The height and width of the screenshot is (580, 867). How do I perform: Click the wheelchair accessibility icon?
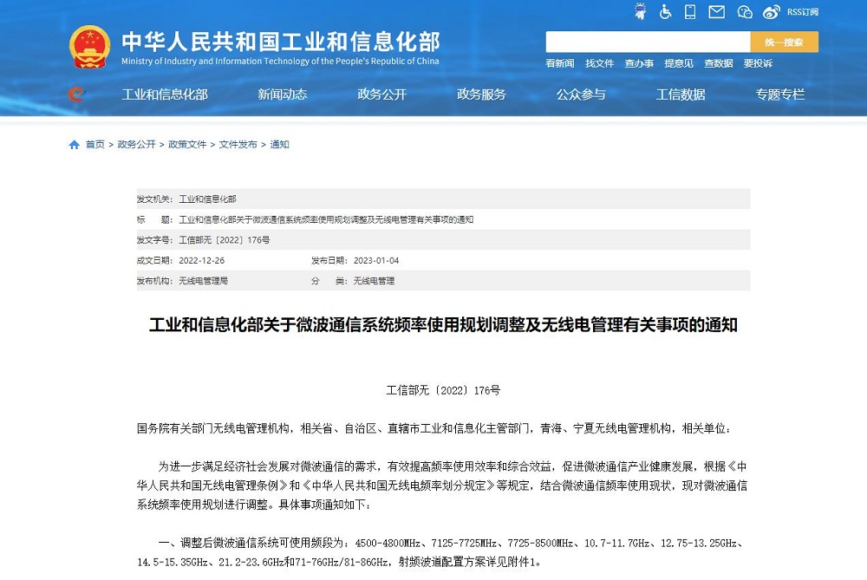666,12
